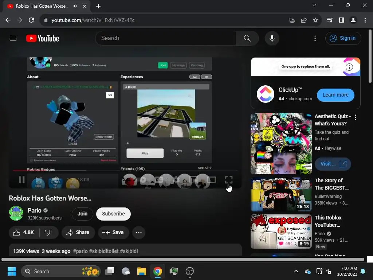This screenshot has width=373, height=280.
Task: Subscribe to Parlo channel
Action: [x=114, y=214]
